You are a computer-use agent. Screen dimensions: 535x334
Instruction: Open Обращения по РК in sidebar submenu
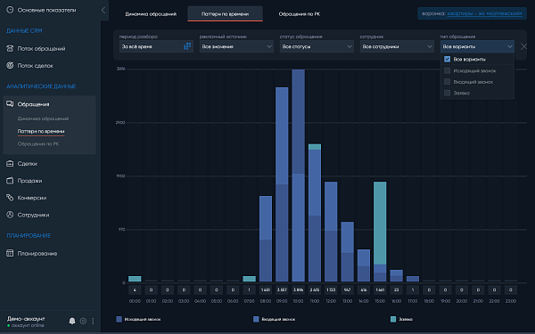[x=38, y=143]
